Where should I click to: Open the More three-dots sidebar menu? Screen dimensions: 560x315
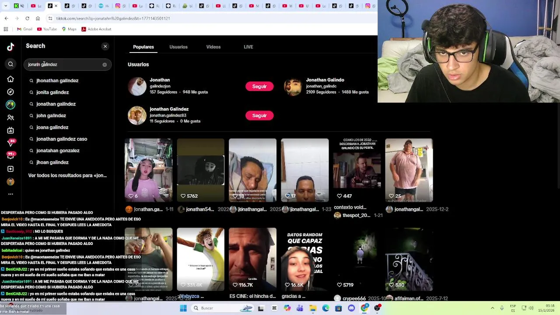click(x=10, y=194)
